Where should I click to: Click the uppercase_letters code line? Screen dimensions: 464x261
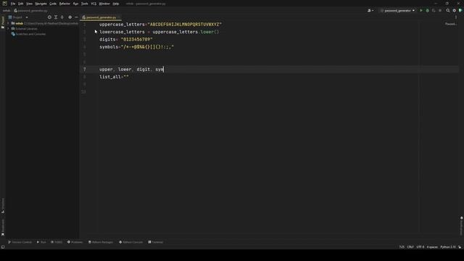click(x=161, y=24)
